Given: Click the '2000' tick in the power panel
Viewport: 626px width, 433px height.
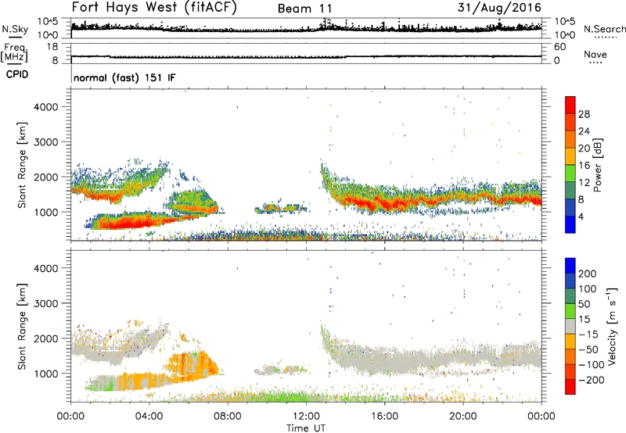Looking at the screenshot, I should (46, 177).
